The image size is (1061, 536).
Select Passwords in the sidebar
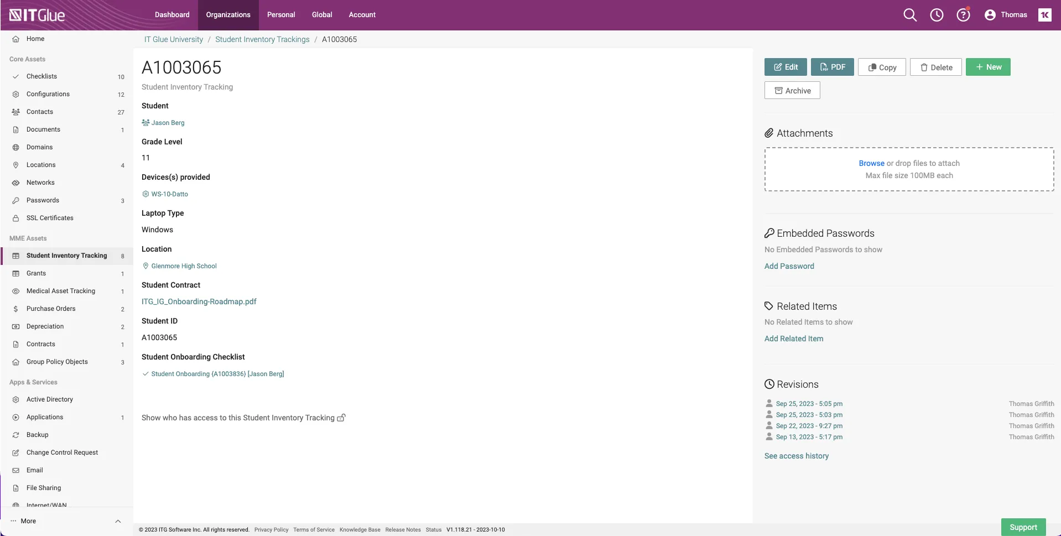(43, 200)
